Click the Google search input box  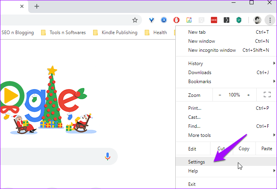[x=58, y=156]
